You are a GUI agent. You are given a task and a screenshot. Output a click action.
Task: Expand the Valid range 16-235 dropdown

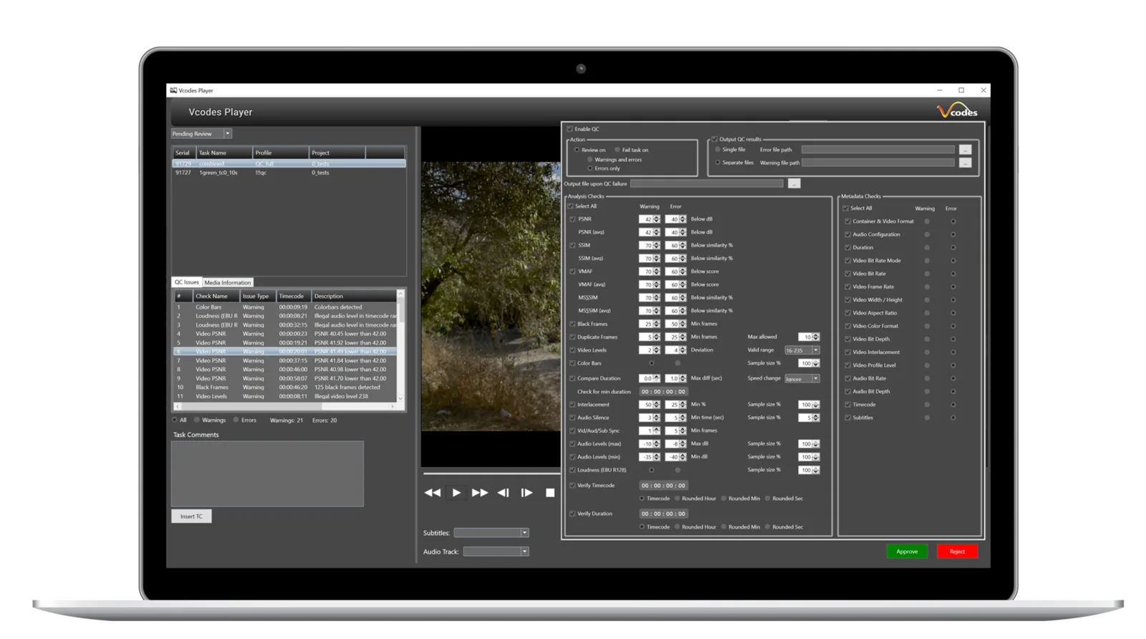(x=816, y=350)
